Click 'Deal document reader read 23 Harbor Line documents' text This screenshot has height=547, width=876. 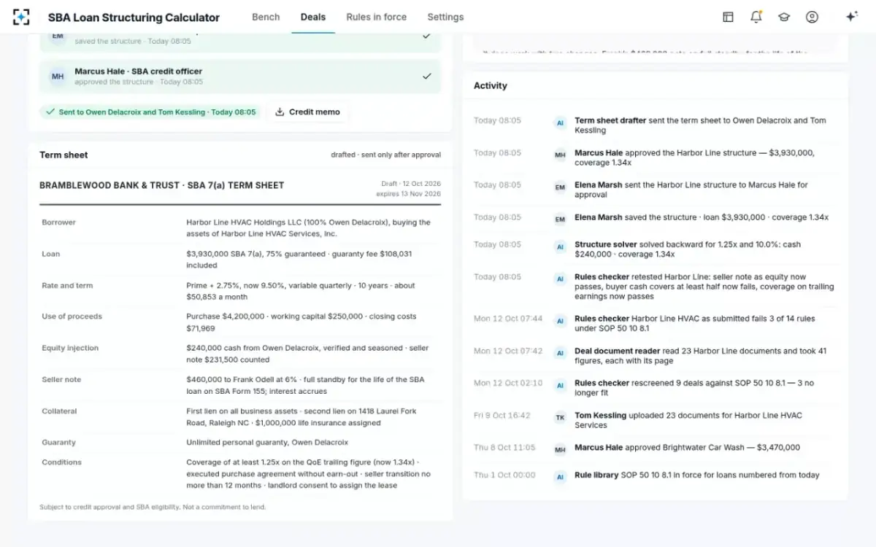point(701,356)
